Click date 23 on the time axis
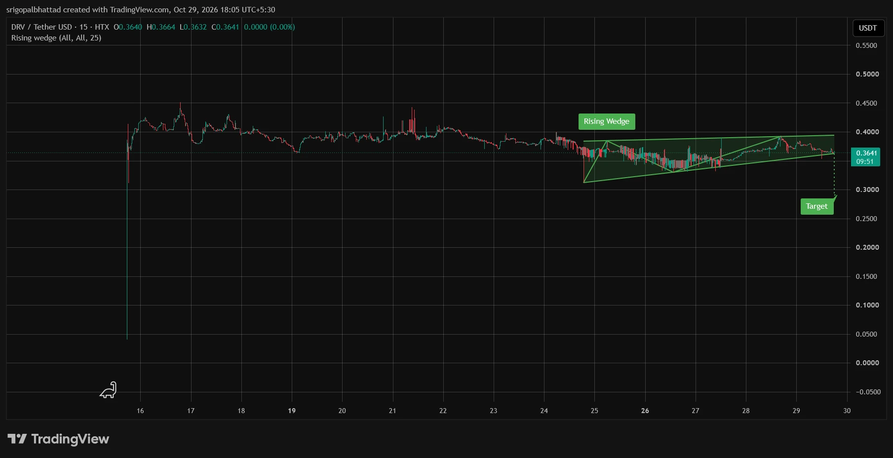 tap(494, 411)
